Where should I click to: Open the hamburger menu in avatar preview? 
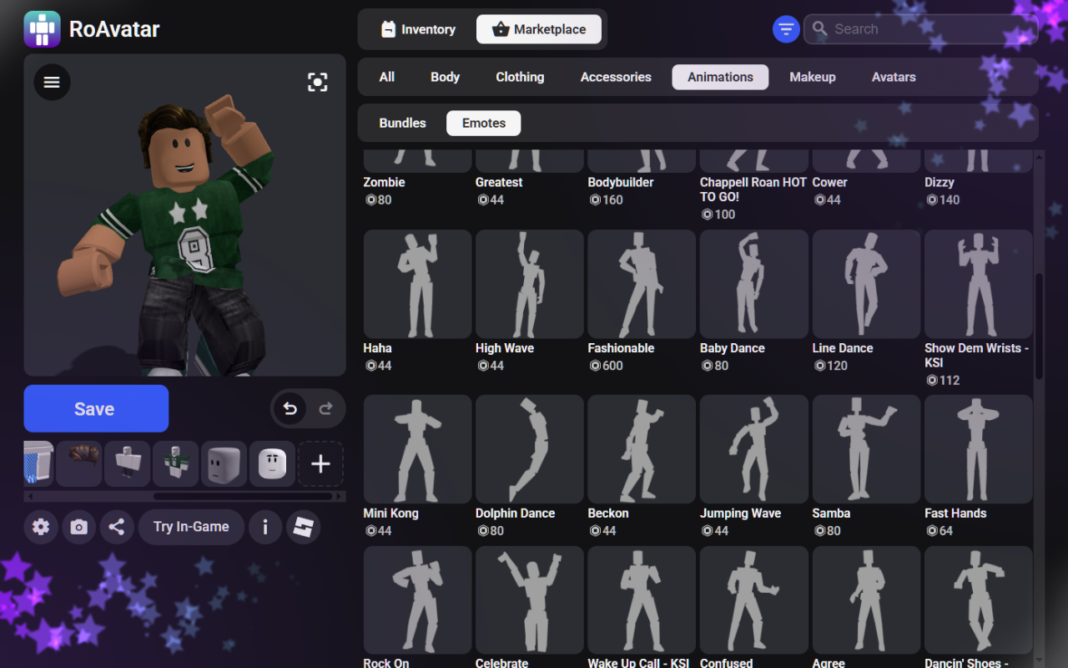coord(52,82)
